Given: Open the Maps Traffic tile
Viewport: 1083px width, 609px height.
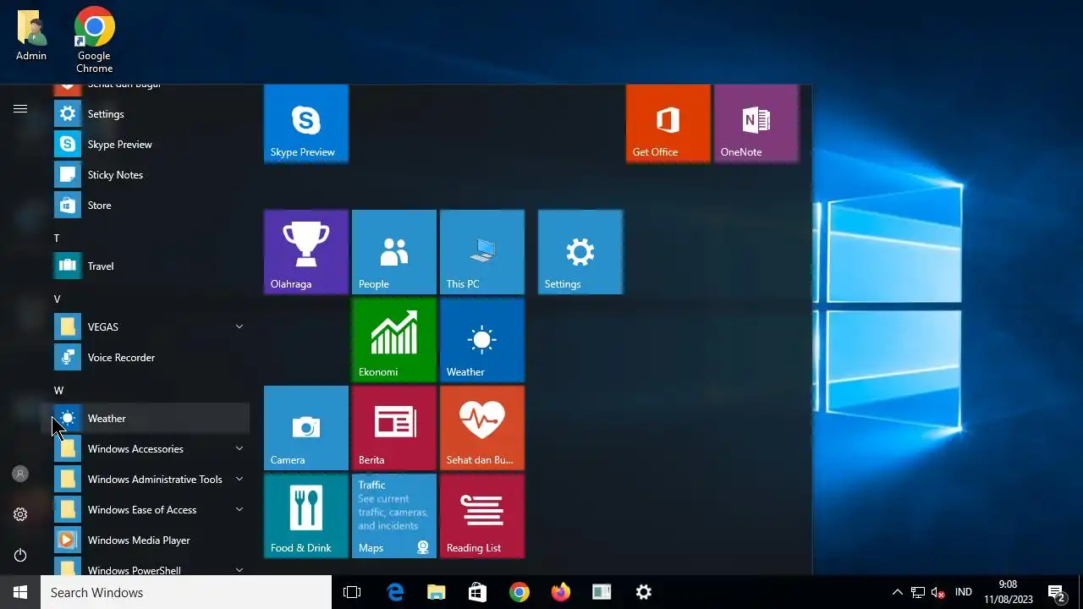Looking at the screenshot, I should point(394,516).
